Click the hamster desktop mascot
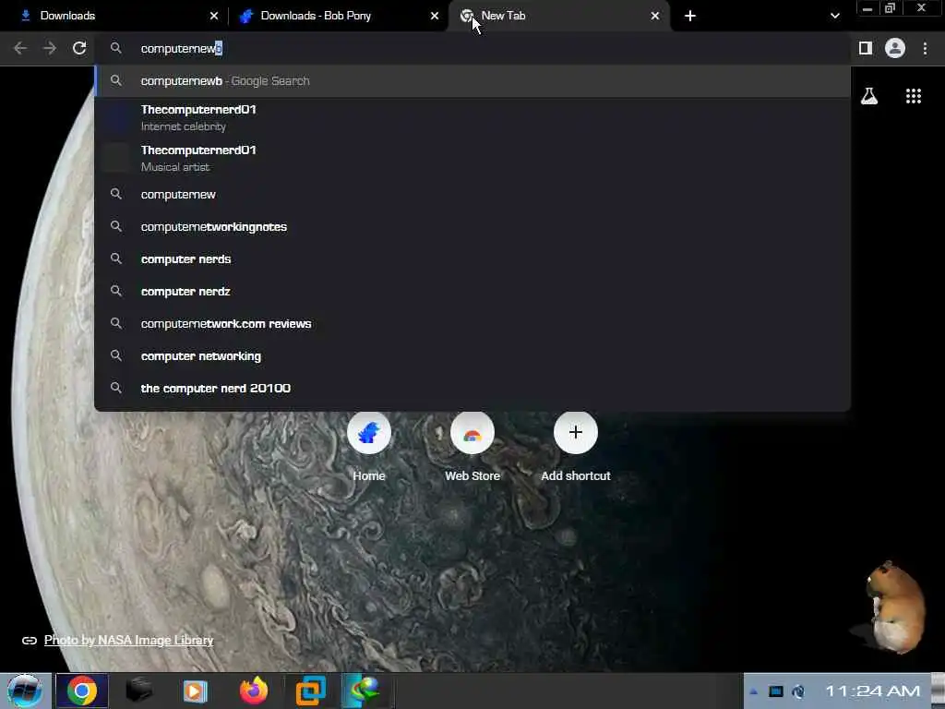The image size is (945, 709). [894, 607]
